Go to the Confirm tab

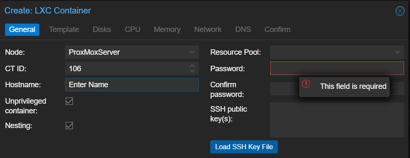click(x=277, y=29)
